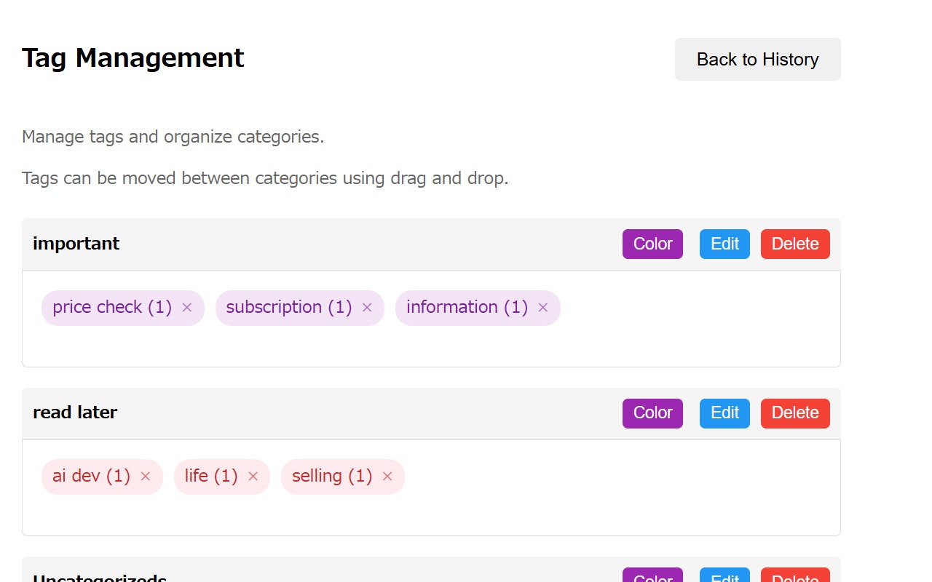Select the price check tag chip

point(123,308)
